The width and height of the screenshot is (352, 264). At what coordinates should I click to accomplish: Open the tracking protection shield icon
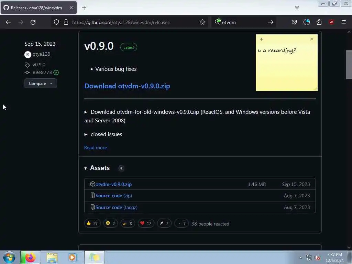coord(56,22)
